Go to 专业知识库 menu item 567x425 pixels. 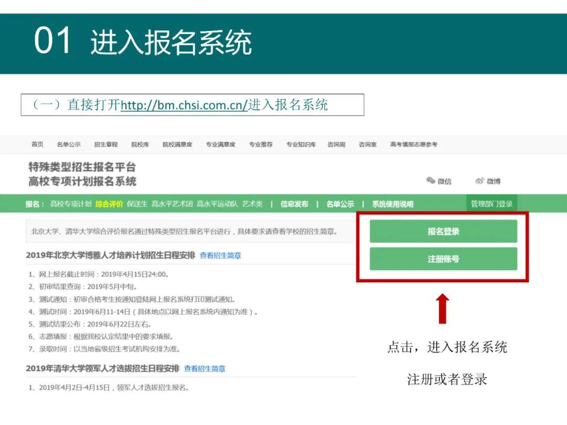(301, 145)
